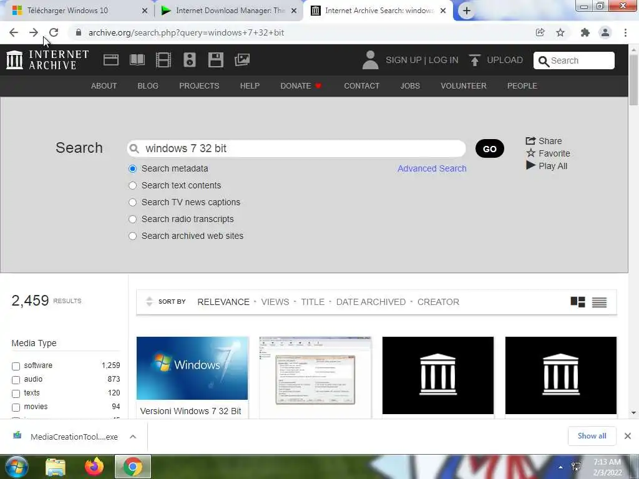
Task: Click the GO search button
Action: point(489,148)
